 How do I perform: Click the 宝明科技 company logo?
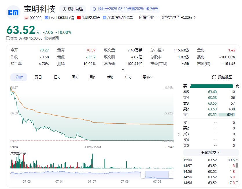[x=13, y=12]
